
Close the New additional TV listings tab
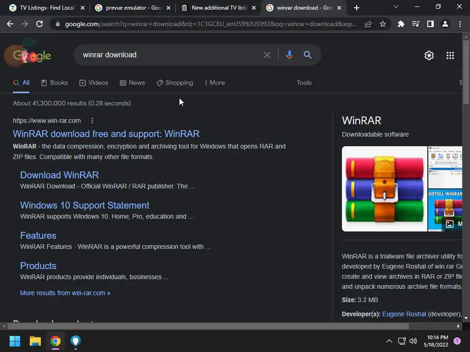pyautogui.click(x=253, y=8)
